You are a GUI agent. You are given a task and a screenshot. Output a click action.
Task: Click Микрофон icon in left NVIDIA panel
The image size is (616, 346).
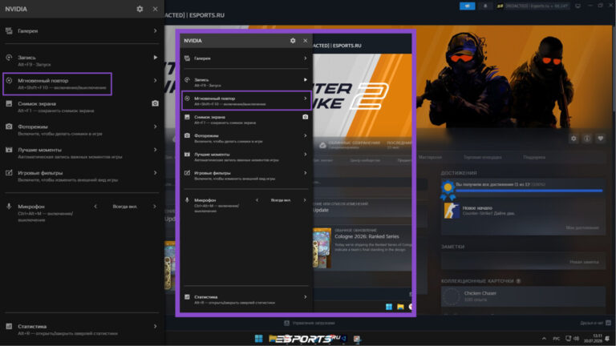point(9,207)
